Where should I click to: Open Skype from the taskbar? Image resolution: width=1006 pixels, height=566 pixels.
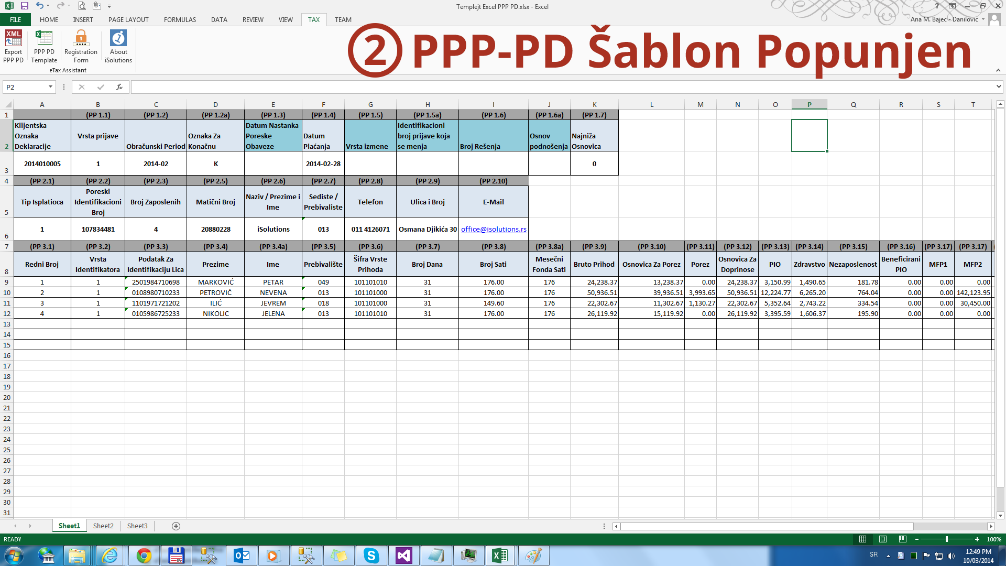pyautogui.click(x=371, y=556)
